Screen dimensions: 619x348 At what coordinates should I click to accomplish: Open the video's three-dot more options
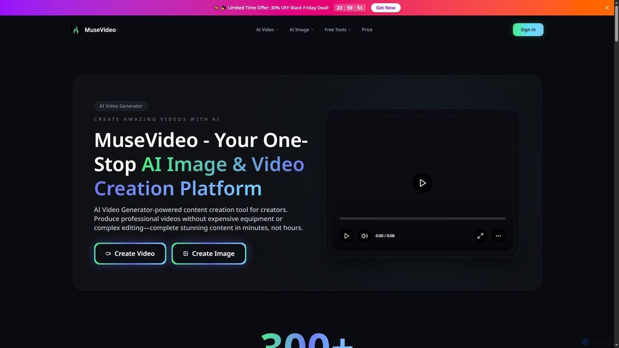(x=498, y=236)
